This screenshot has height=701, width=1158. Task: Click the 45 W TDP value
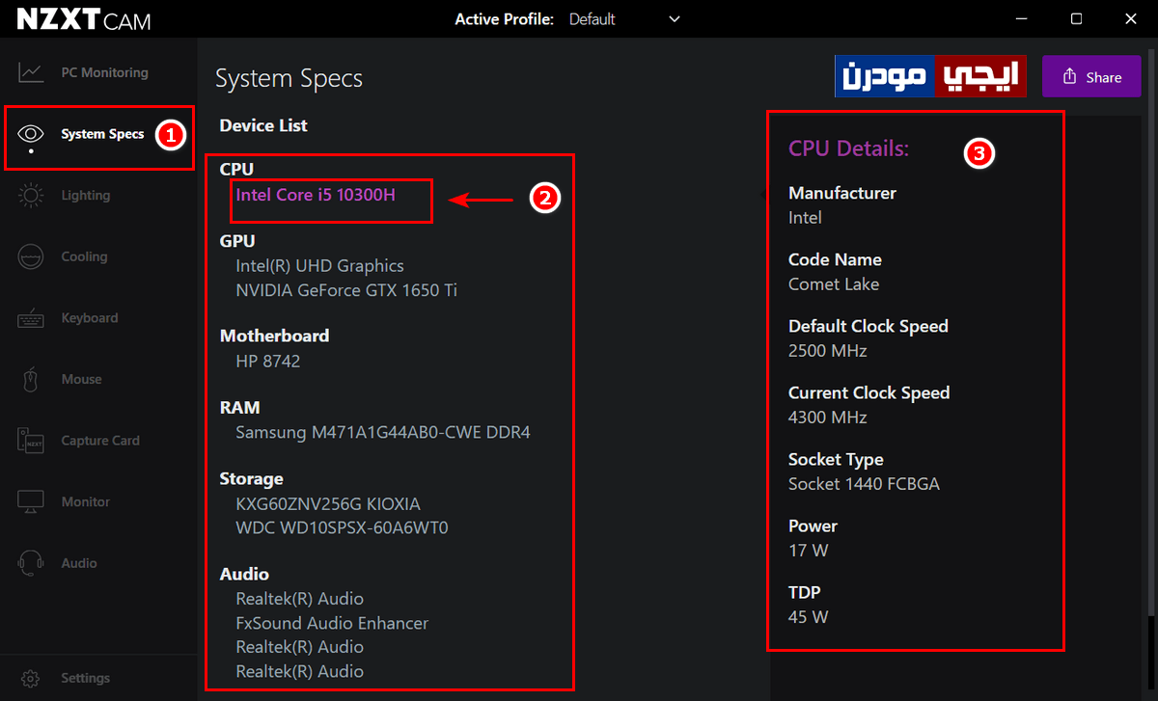click(x=809, y=617)
